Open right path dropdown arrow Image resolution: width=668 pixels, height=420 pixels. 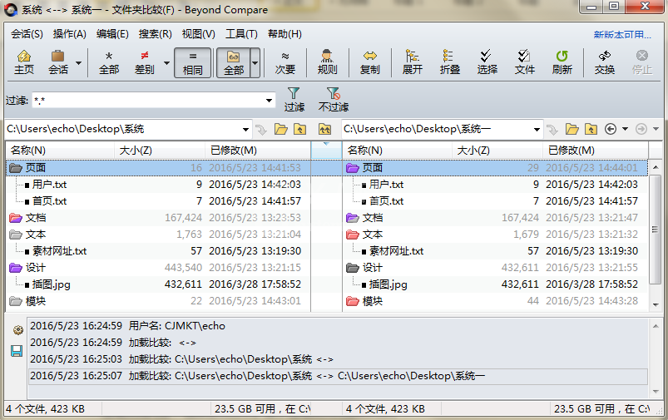(537, 129)
